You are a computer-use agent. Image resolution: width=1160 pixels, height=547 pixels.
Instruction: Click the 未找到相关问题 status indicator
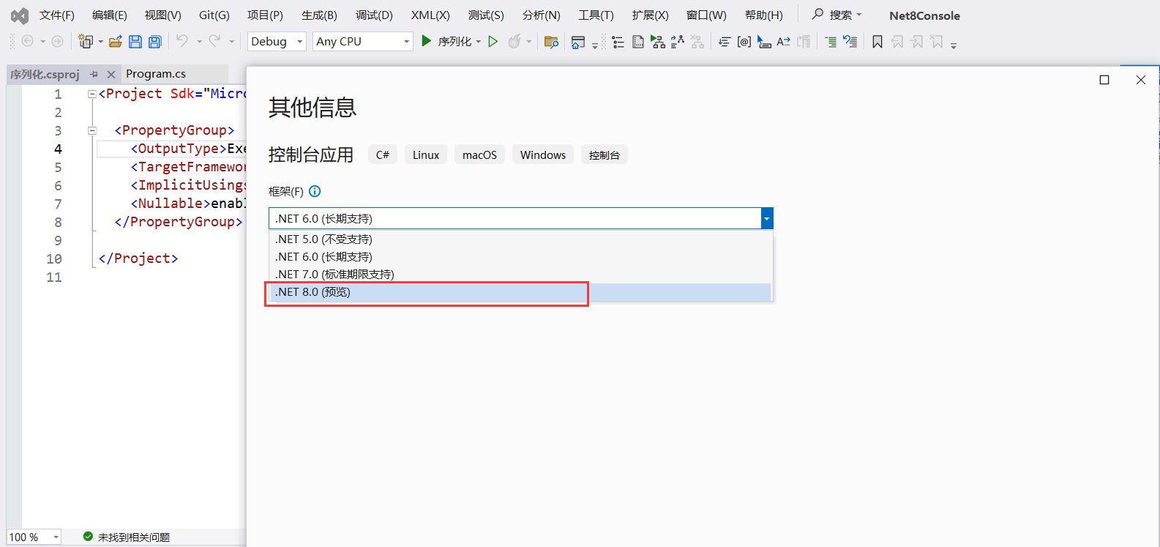click(x=127, y=537)
